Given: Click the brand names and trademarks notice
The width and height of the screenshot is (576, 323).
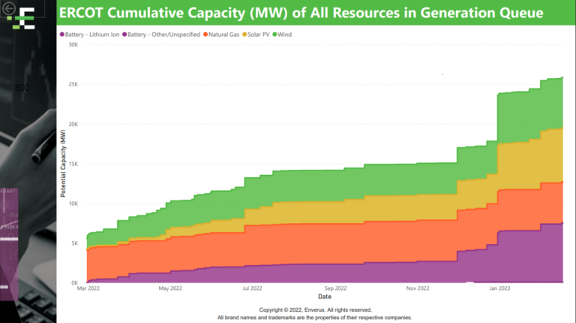Looking at the screenshot, I should point(315,318).
